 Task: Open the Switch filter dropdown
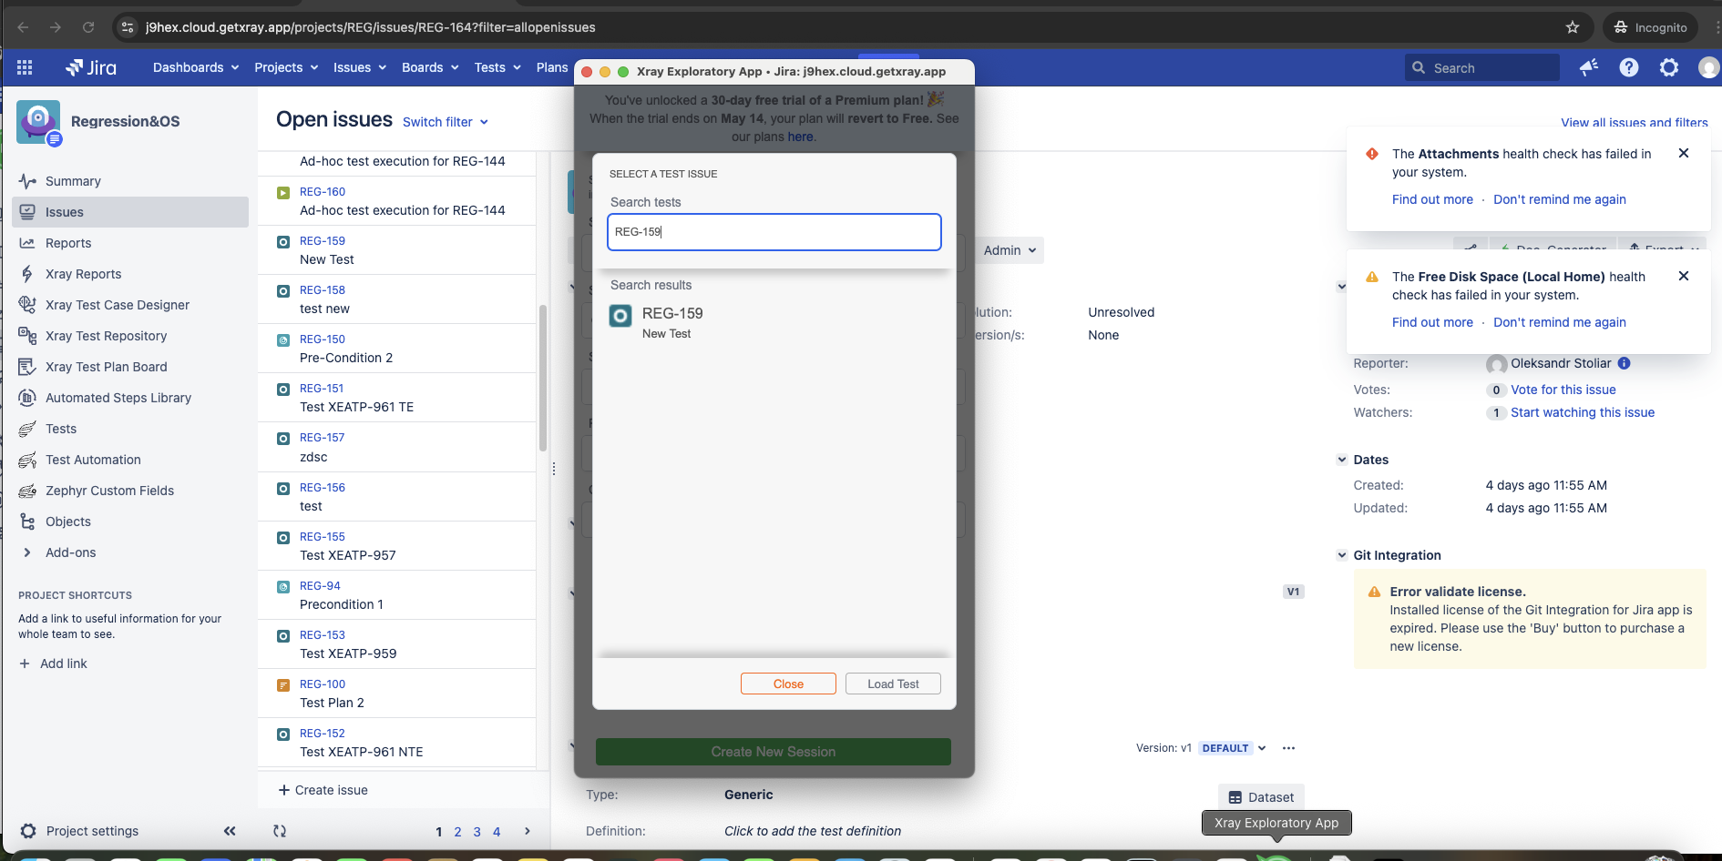(446, 122)
